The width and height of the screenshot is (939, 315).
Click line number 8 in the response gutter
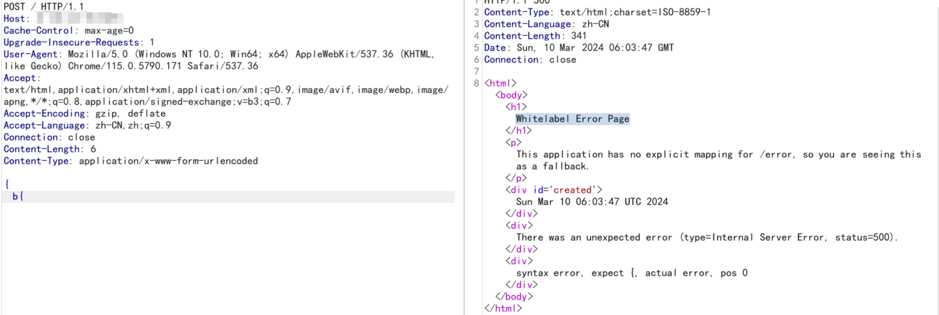click(x=476, y=83)
